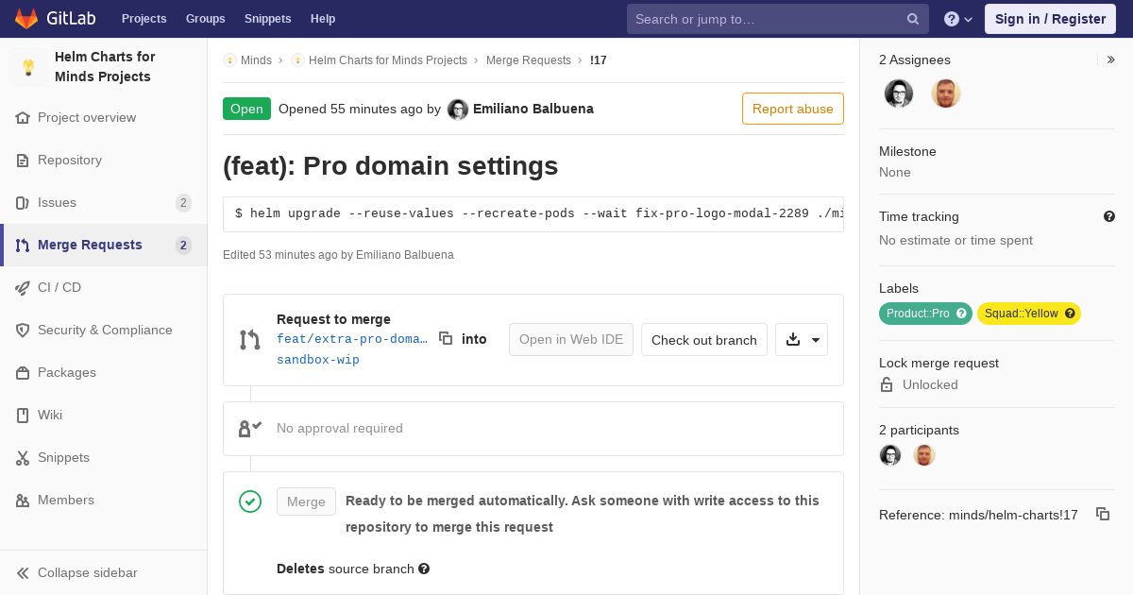Image resolution: width=1133 pixels, height=595 pixels.
Task: Open the download dropdown arrow
Action: [816, 340]
